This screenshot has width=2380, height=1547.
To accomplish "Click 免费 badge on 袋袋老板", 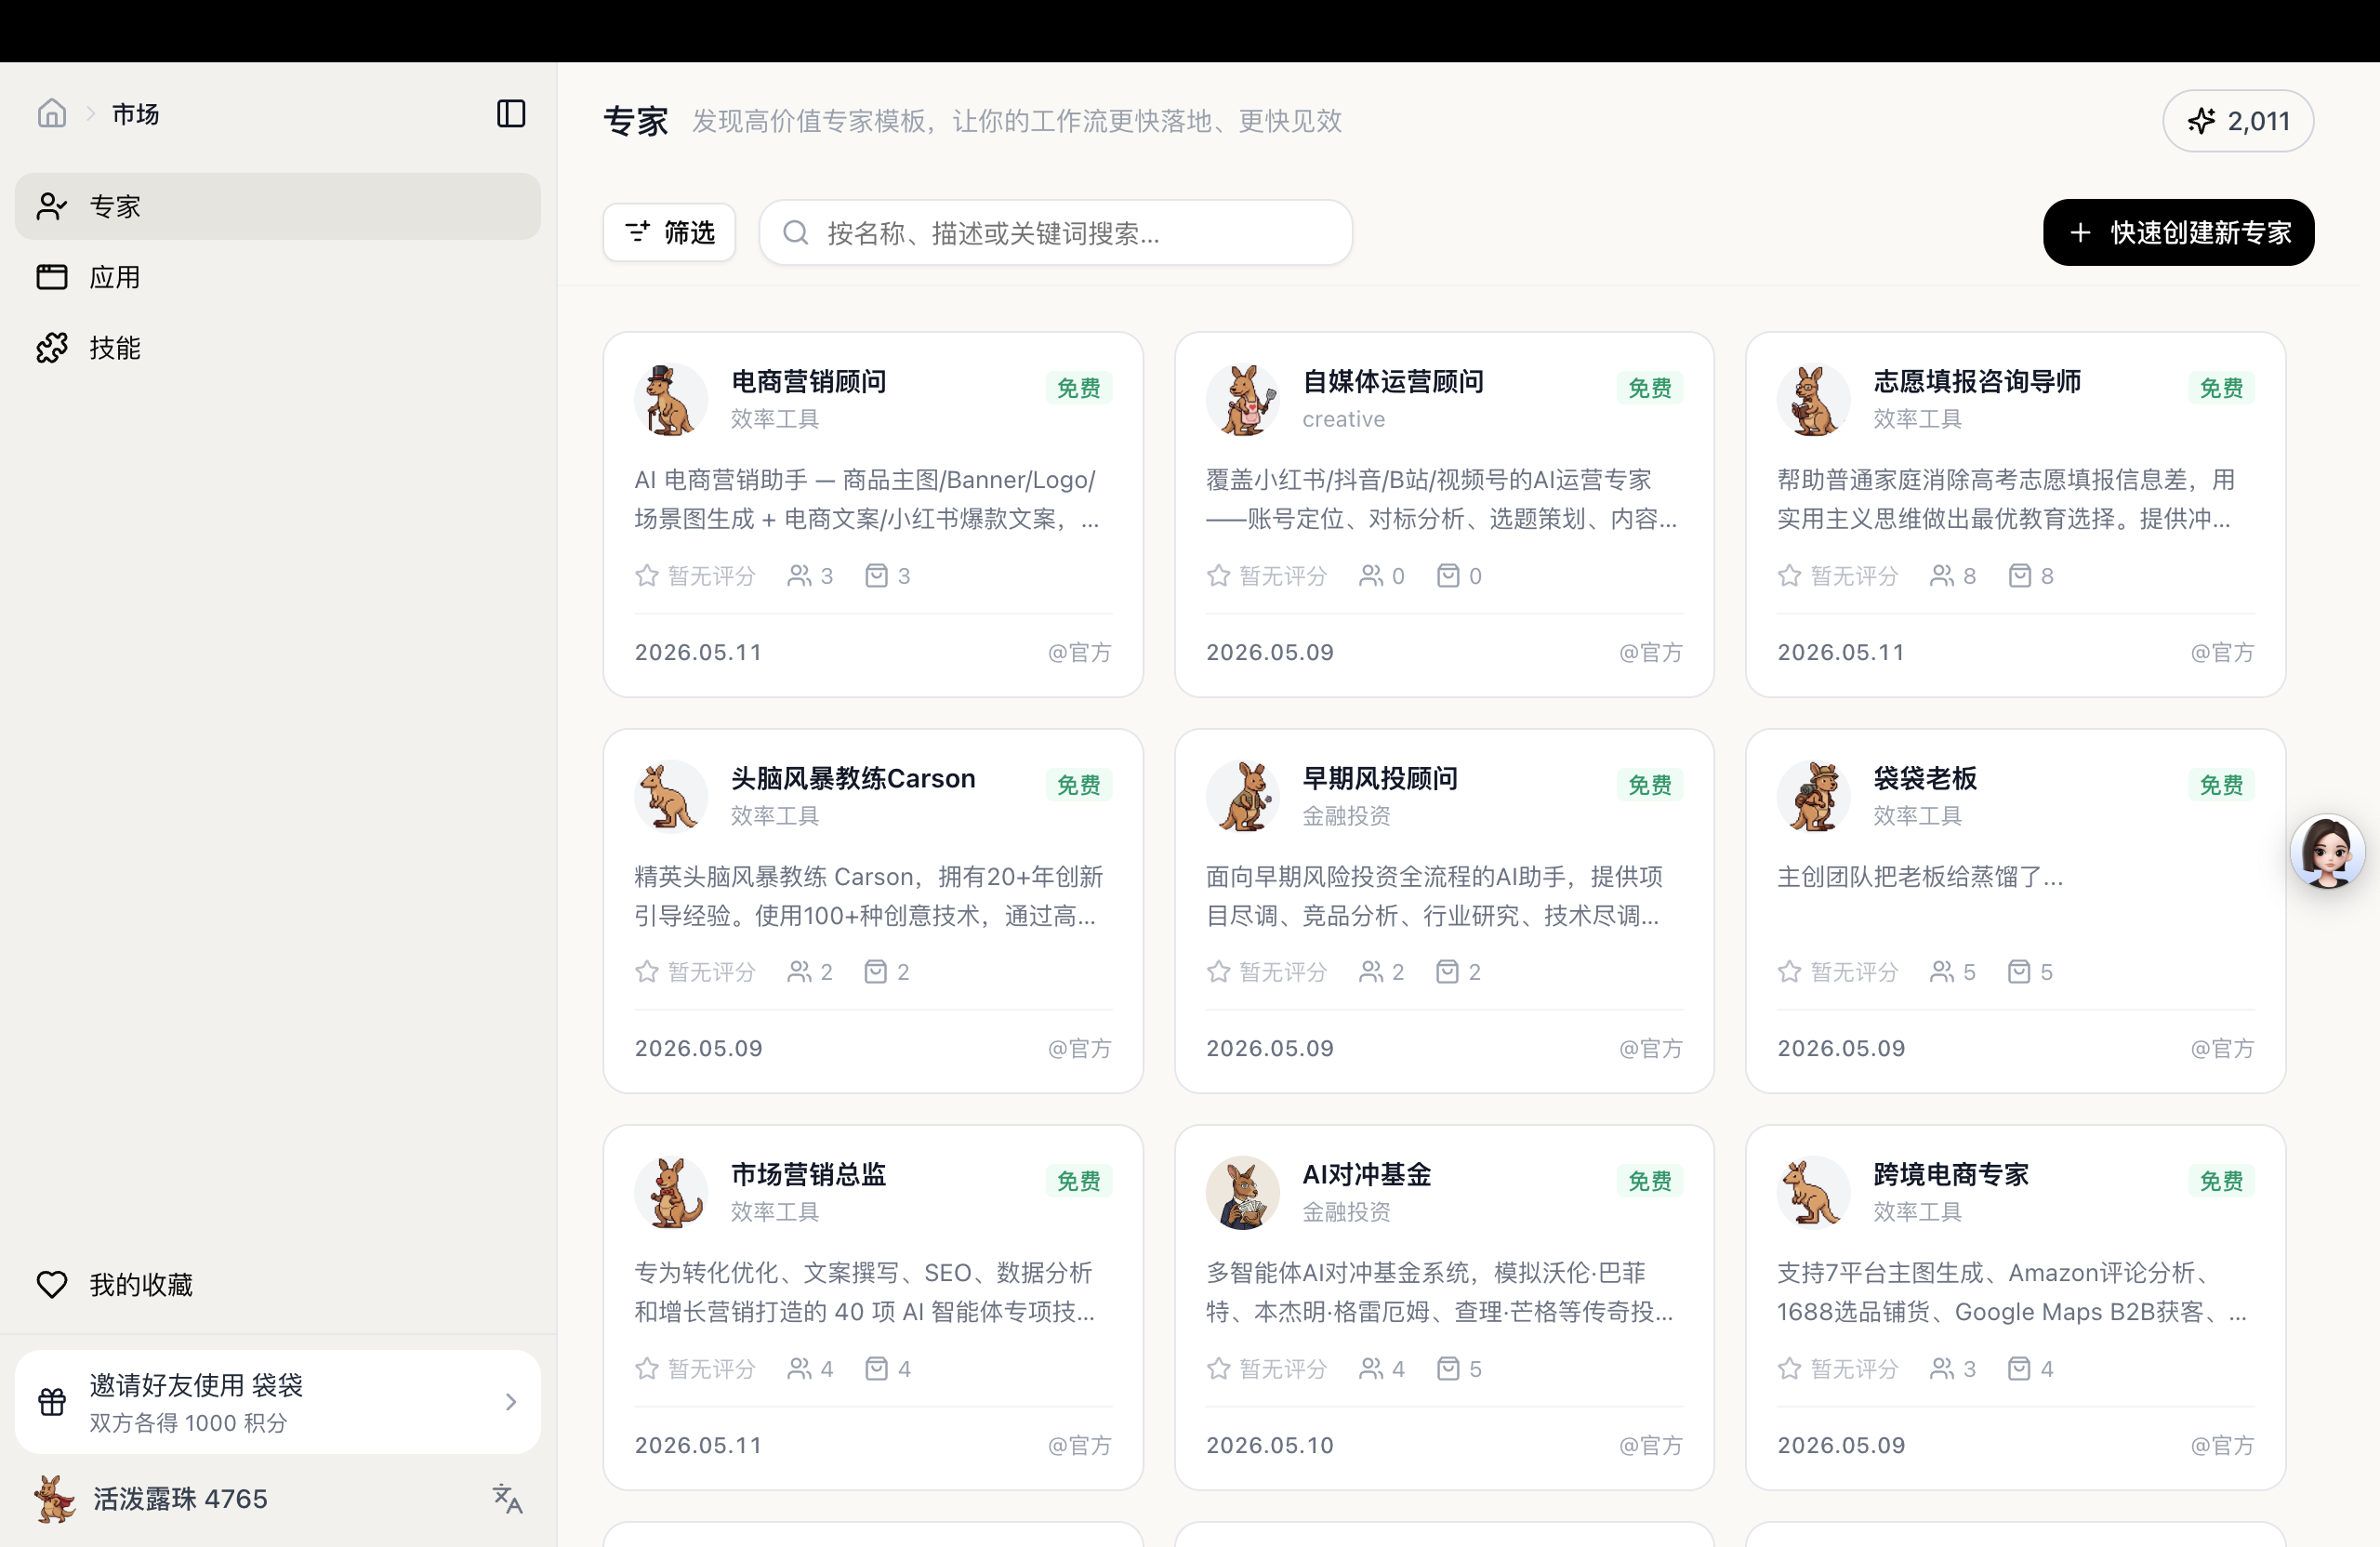I will 2221,785.
